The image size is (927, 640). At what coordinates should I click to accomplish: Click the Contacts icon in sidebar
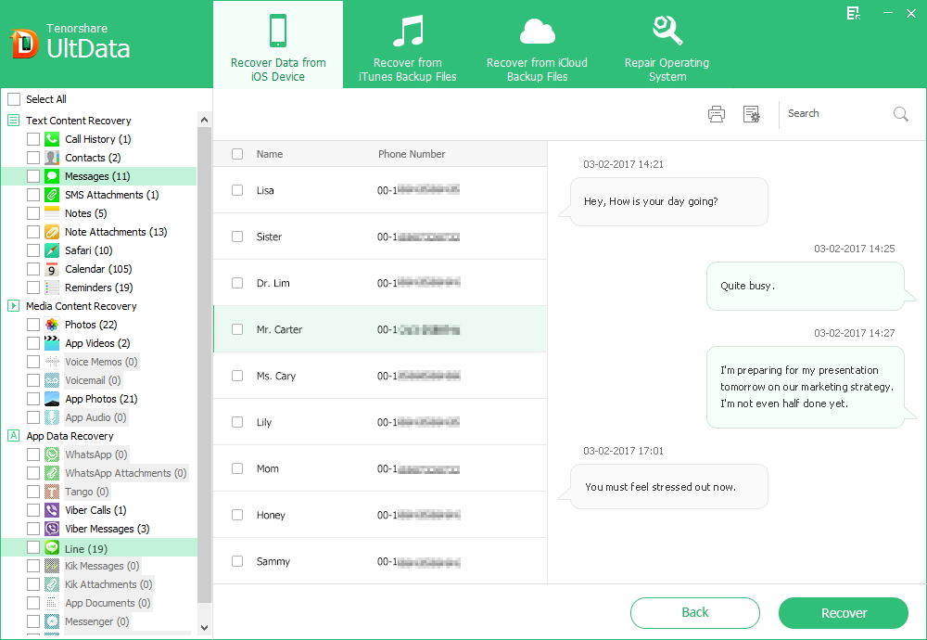tap(52, 158)
